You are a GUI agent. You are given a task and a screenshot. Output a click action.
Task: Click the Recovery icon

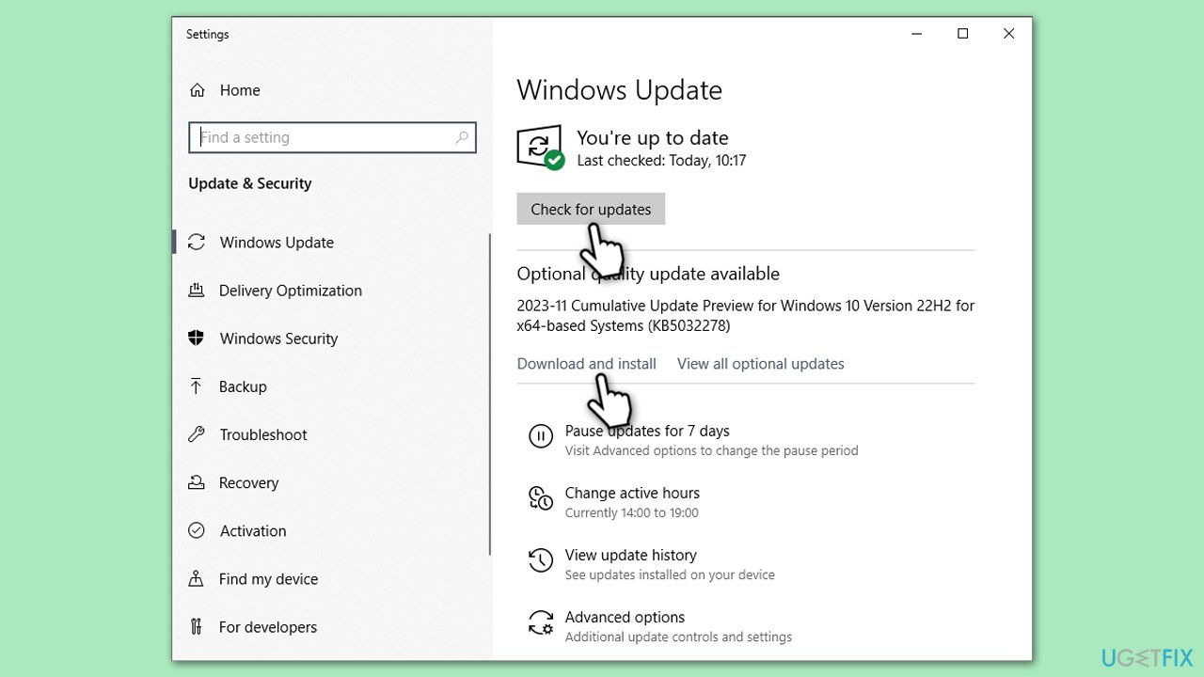(197, 482)
